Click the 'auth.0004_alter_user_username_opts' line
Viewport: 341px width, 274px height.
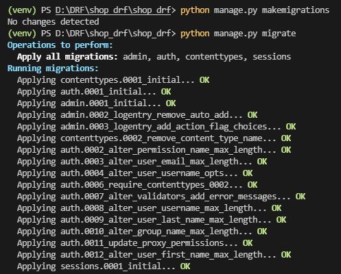tap(134, 173)
